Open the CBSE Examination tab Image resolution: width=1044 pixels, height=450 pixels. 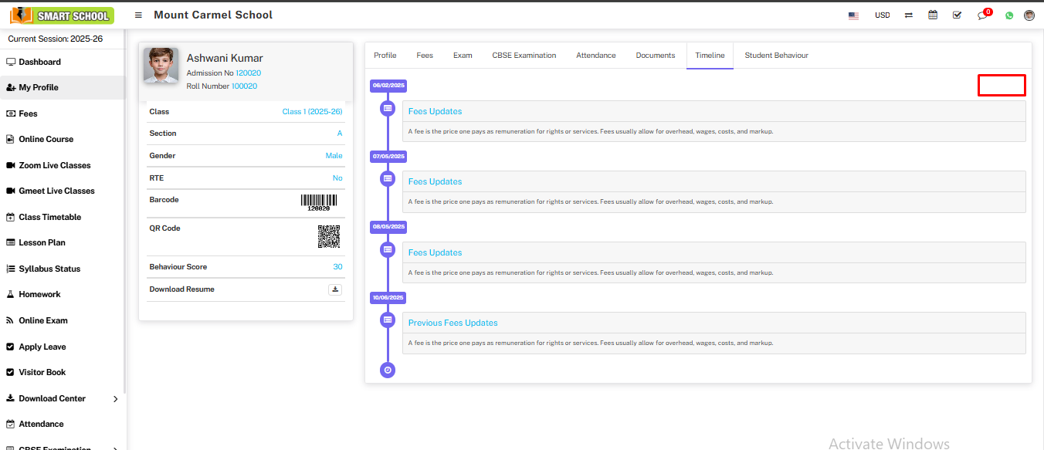point(524,56)
